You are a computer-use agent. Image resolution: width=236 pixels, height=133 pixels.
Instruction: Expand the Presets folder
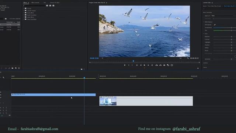pos(24,8)
